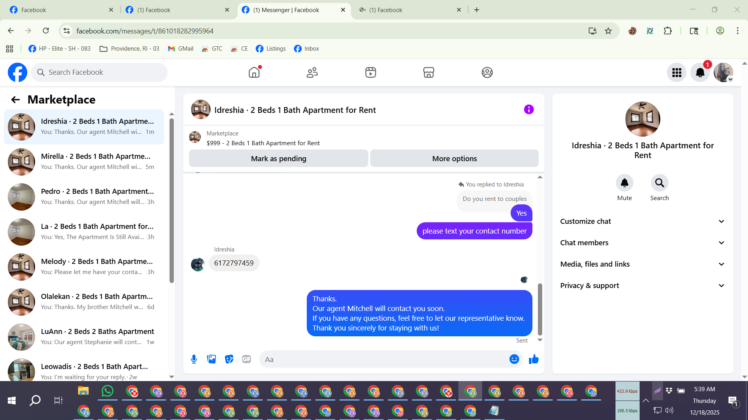Click the Search Facebook field

(99, 72)
